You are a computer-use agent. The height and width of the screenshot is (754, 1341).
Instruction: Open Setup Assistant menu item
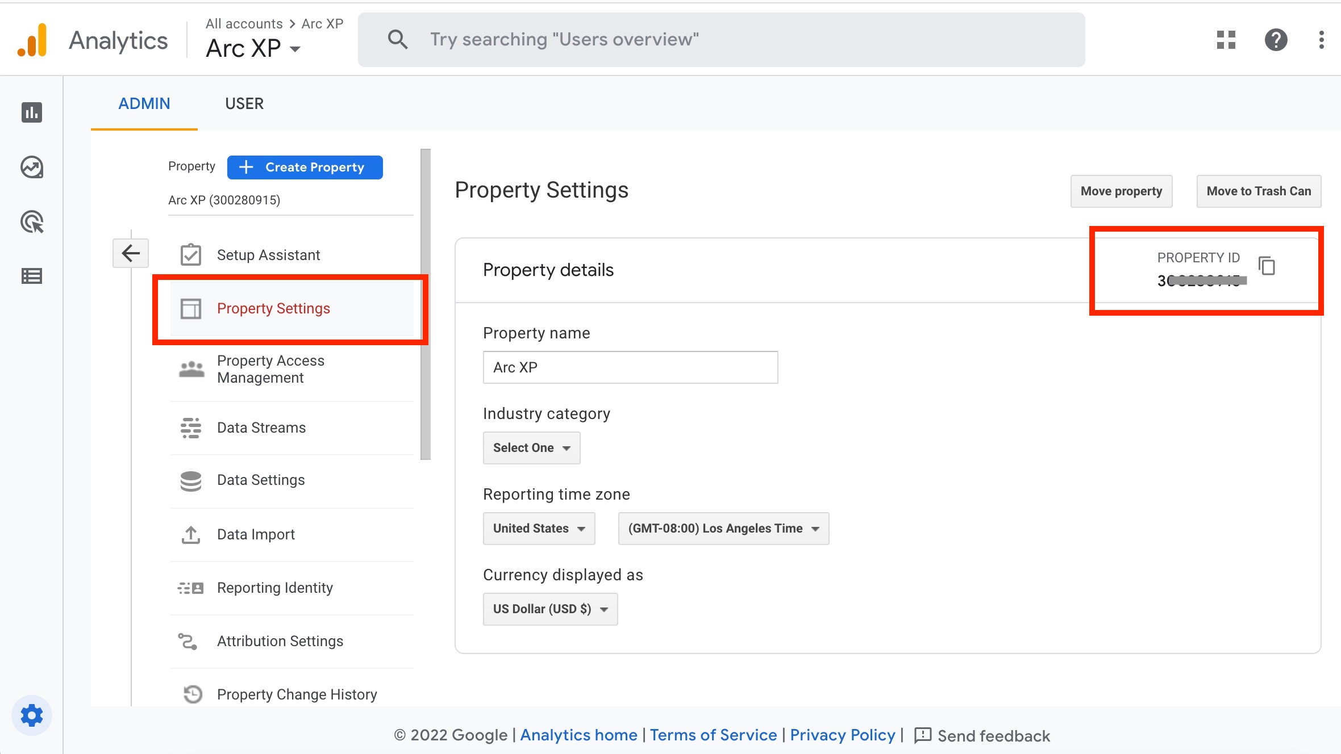292,255
